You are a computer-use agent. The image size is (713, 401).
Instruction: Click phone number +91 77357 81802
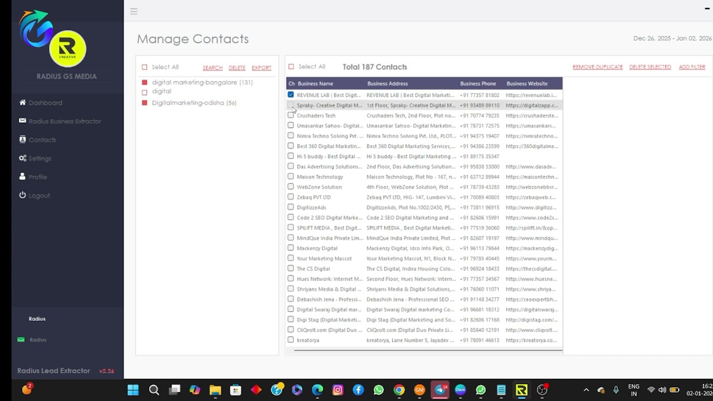click(x=480, y=95)
